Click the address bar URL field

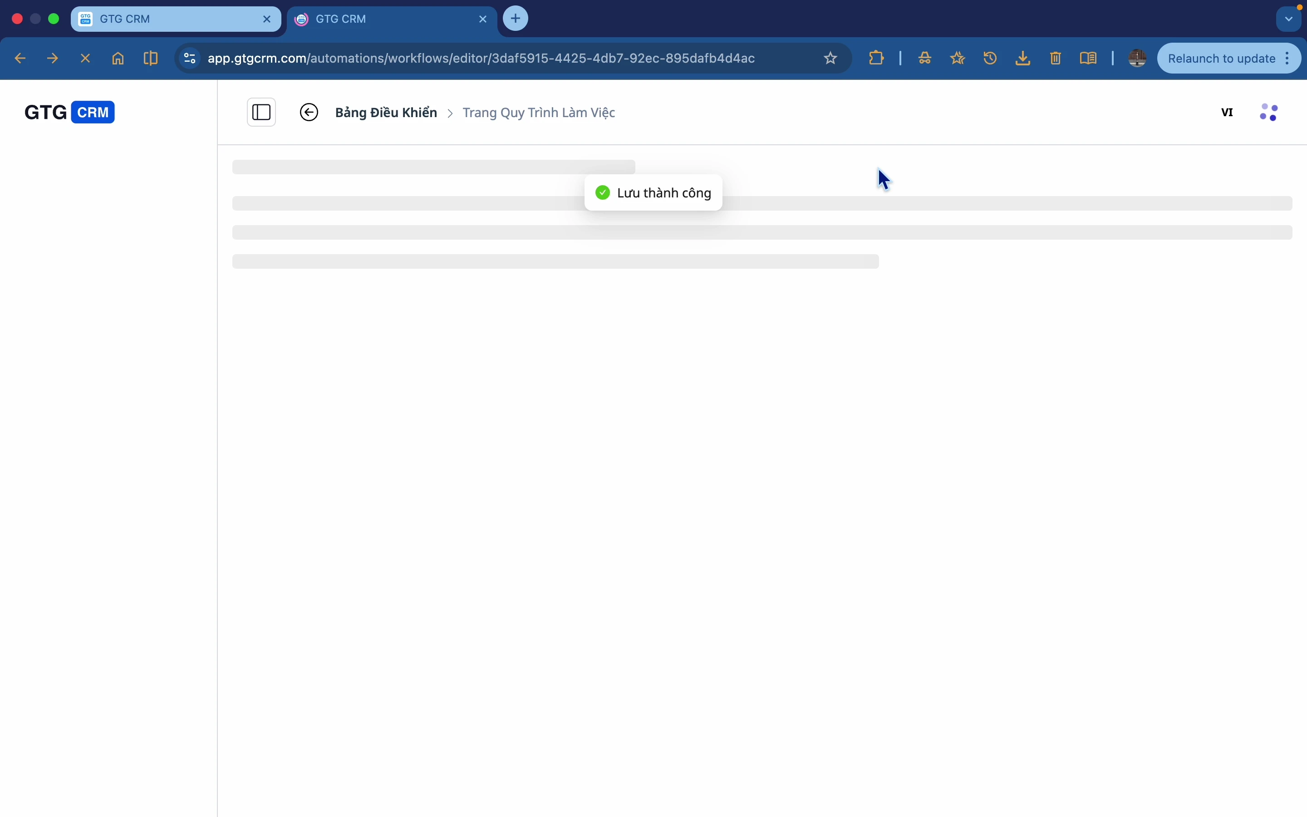481,59
